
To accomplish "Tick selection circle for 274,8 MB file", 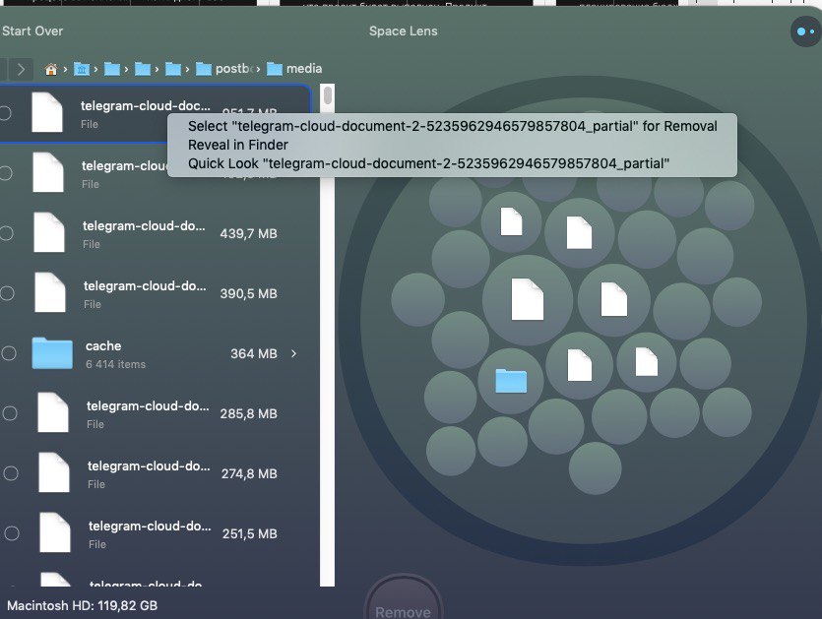I will pyautogui.click(x=11, y=473).
